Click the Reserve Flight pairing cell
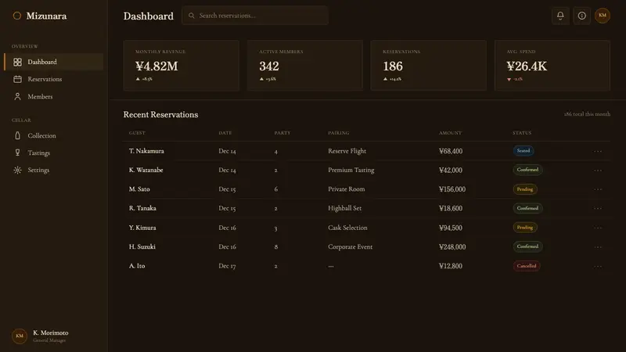 pyautogui.click(x=347, y=151)
